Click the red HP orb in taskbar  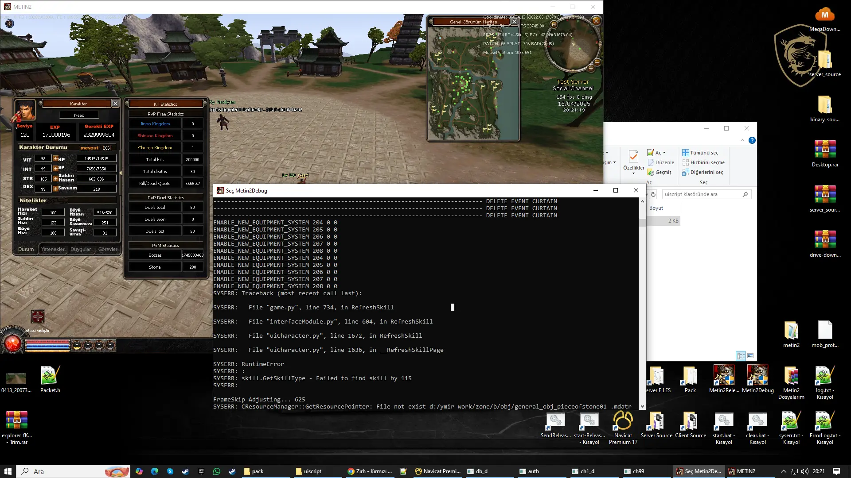12,343
